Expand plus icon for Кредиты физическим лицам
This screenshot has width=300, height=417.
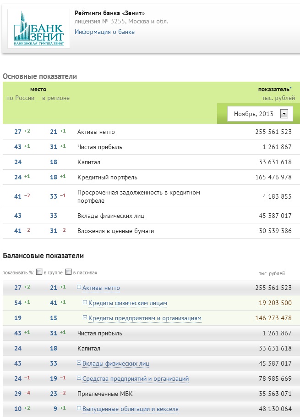pyautogui.click(x=85, y=303)
